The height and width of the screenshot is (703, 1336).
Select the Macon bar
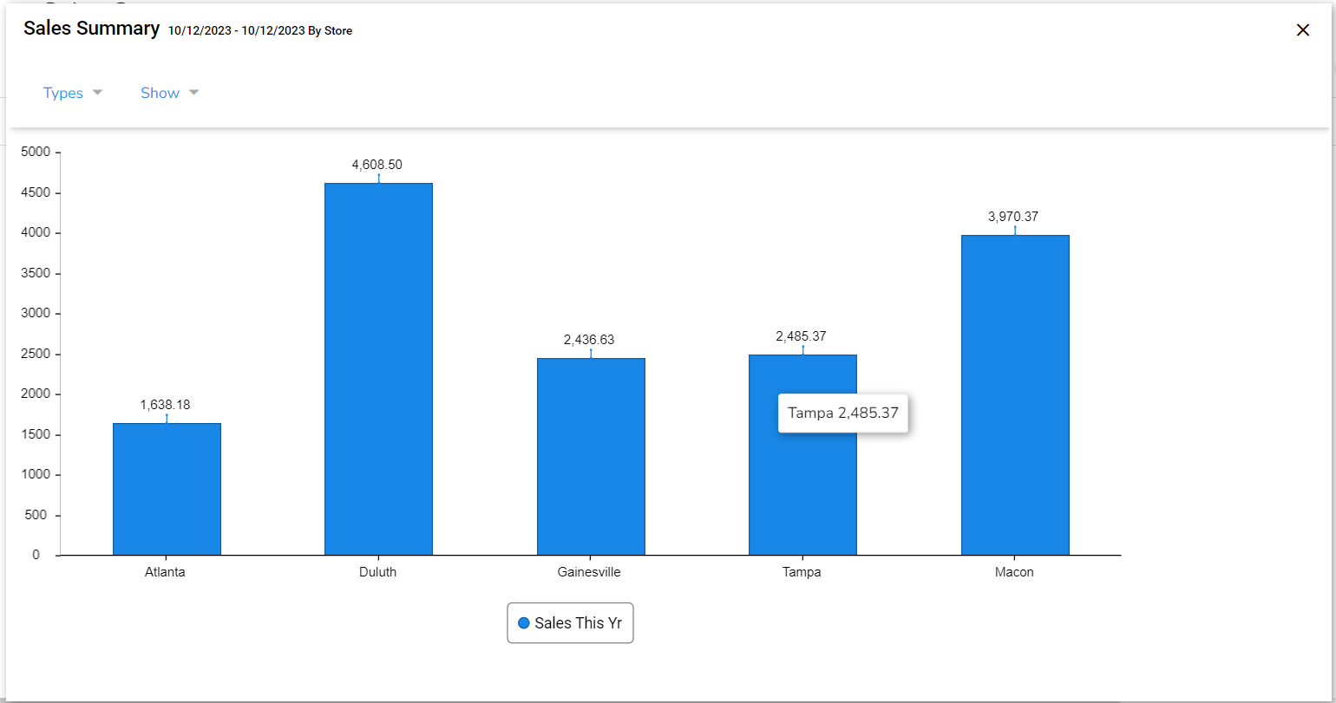click(x=1015, y=394)
